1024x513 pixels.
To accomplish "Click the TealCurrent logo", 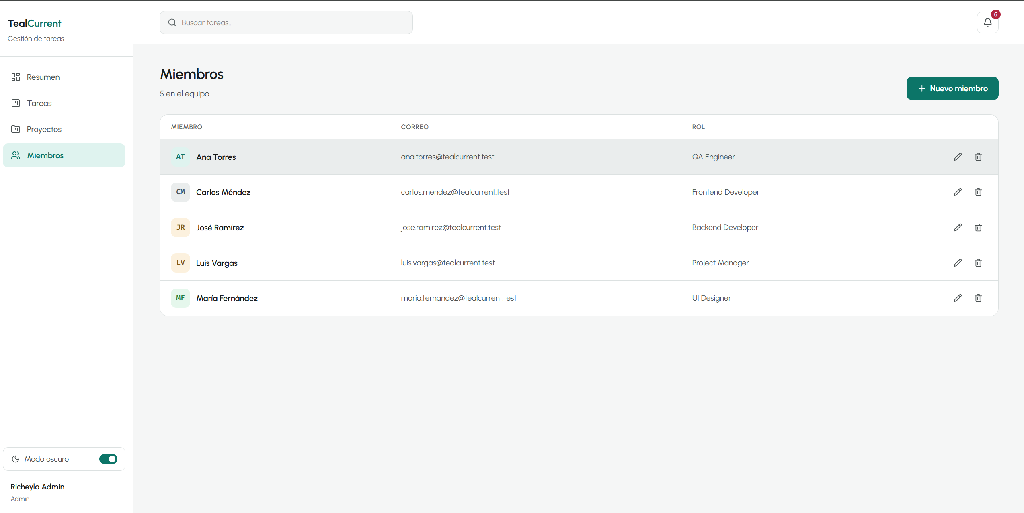I will [x=35, y=24].
